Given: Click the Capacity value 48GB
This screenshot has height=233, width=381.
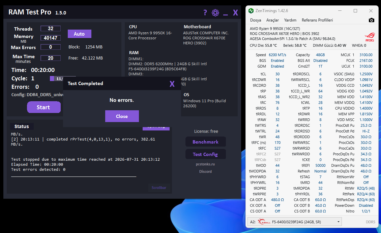Looking at the screenshot, I should tap(320, 55).
